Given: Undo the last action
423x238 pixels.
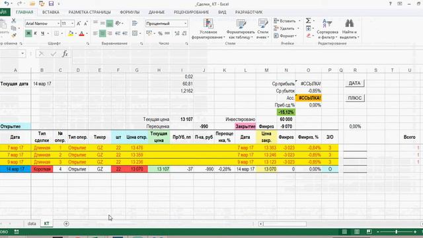Looking at the screenshot, I should point(7,3).
